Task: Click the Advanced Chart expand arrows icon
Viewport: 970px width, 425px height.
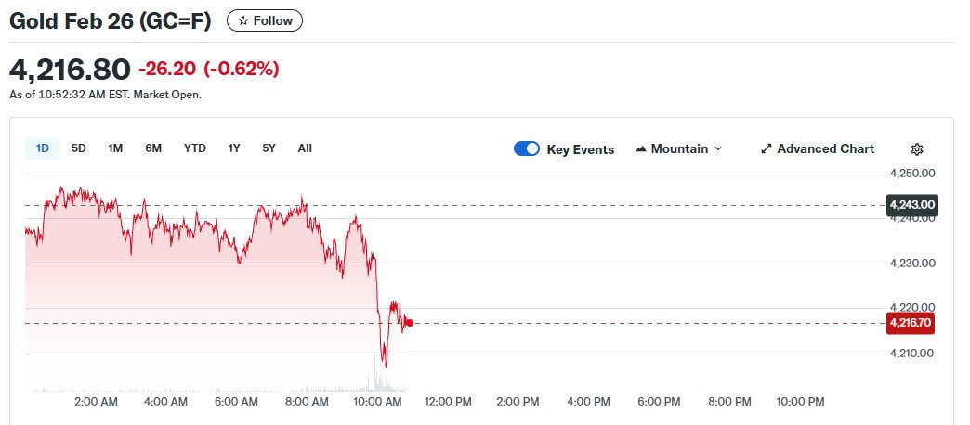Action: [x=767, y=149]
